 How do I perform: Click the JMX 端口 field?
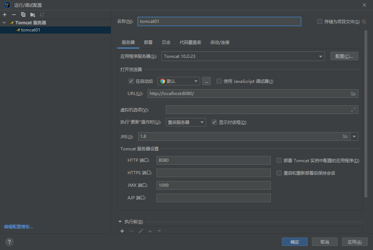214,185
